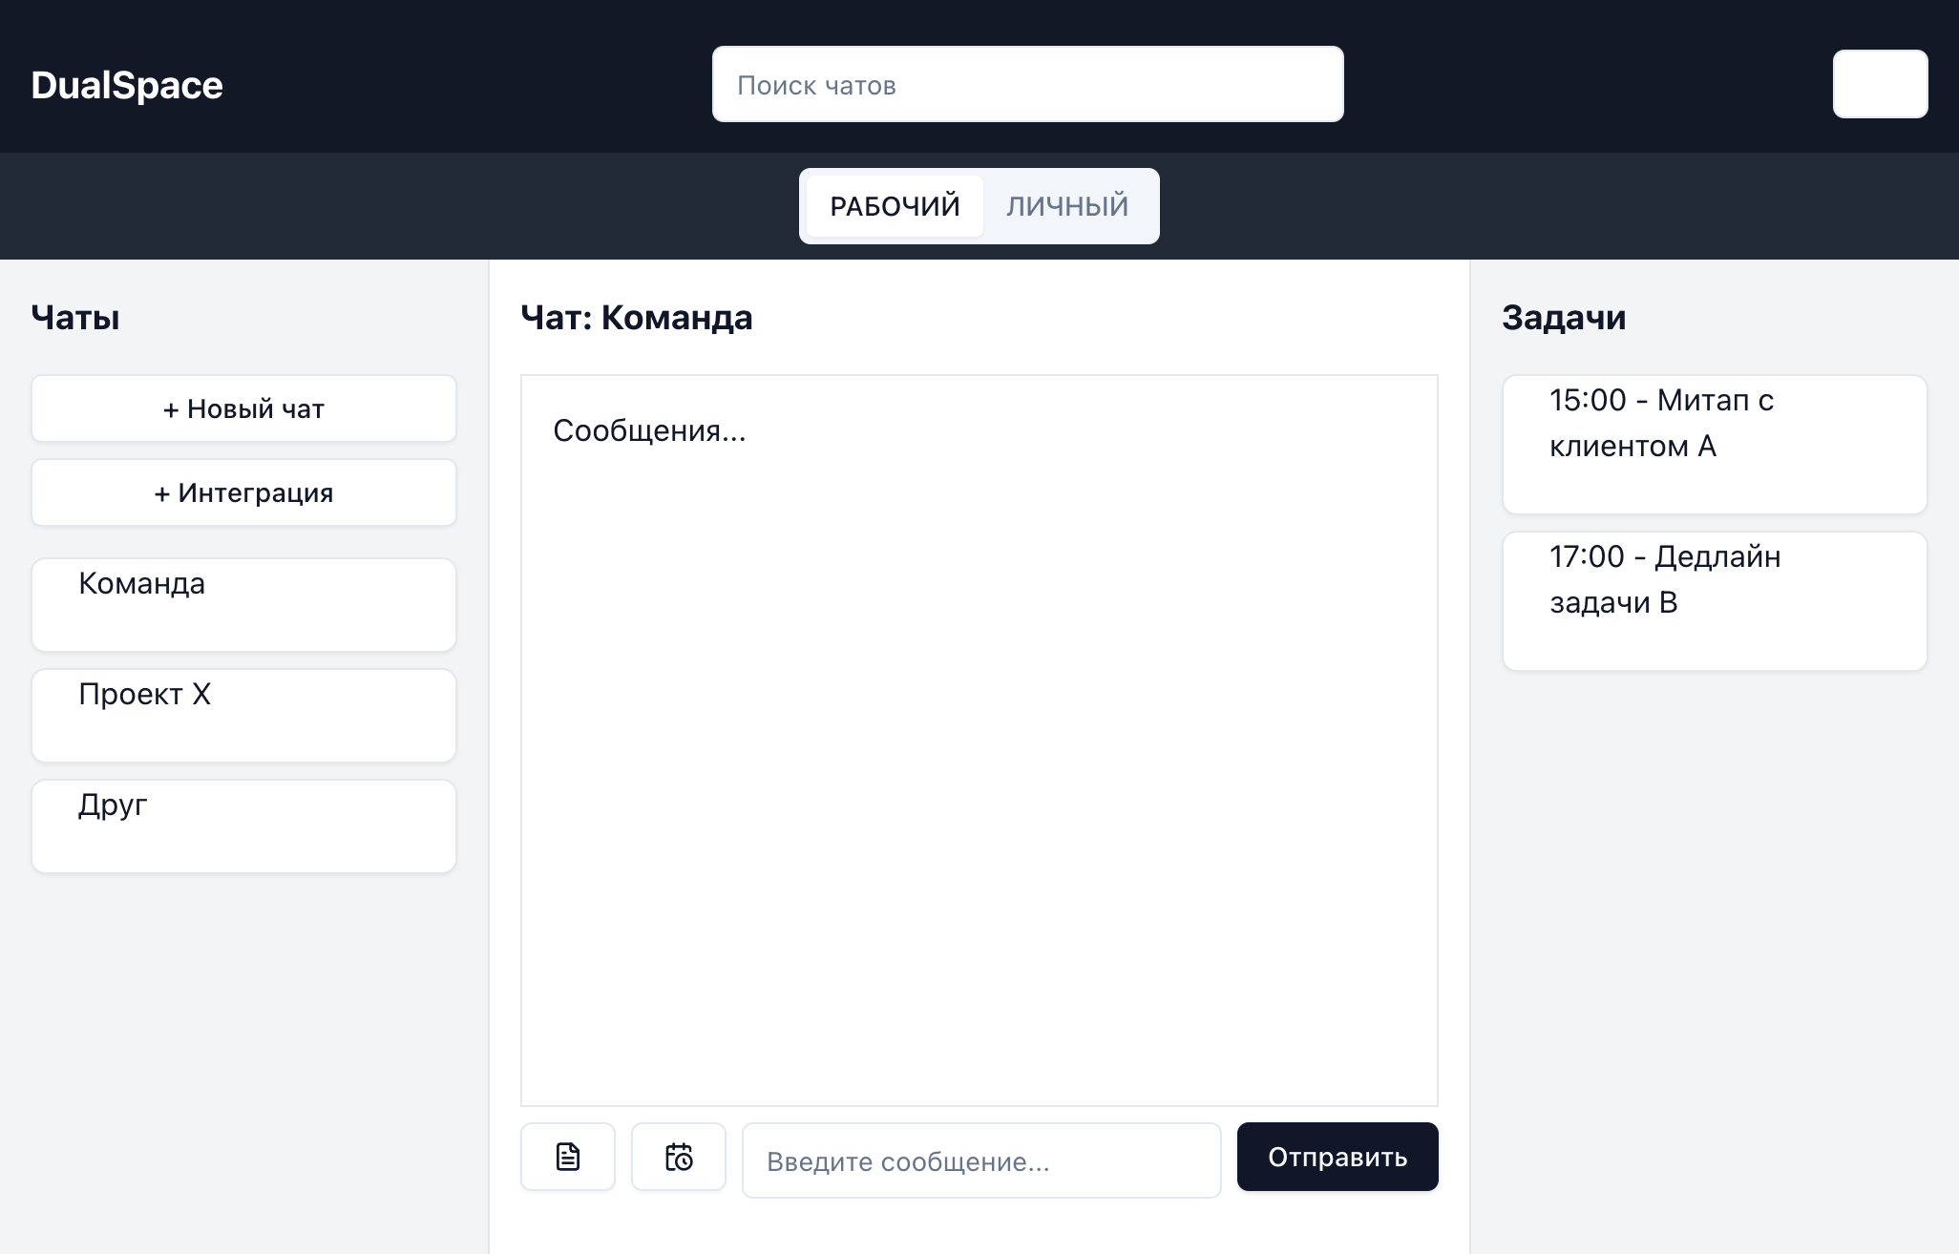1959x1254 pixels.
Task: Click the blank white button in header
Action: pyautogui.click(x=1880, y=84)
